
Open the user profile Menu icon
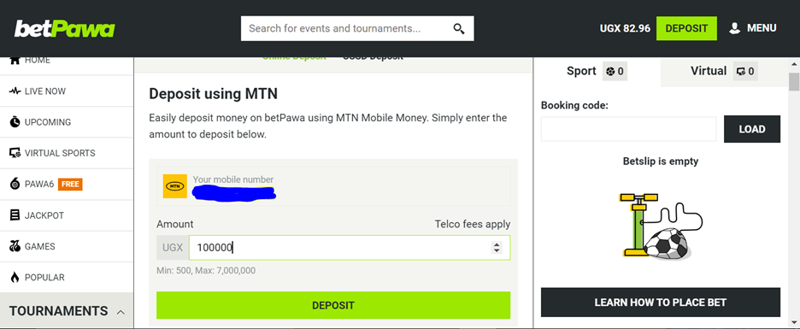(735, 28)
